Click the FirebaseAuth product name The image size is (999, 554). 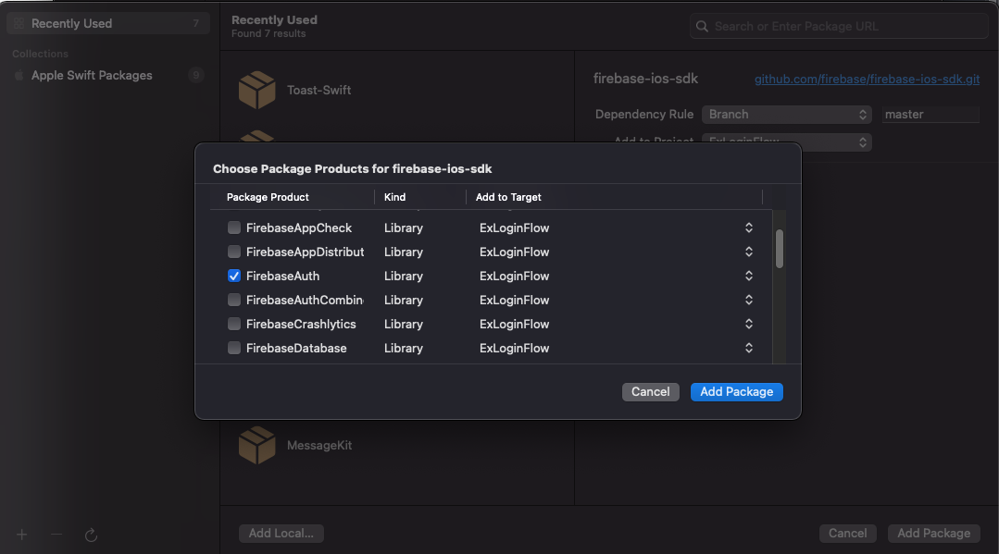[282, 277]
